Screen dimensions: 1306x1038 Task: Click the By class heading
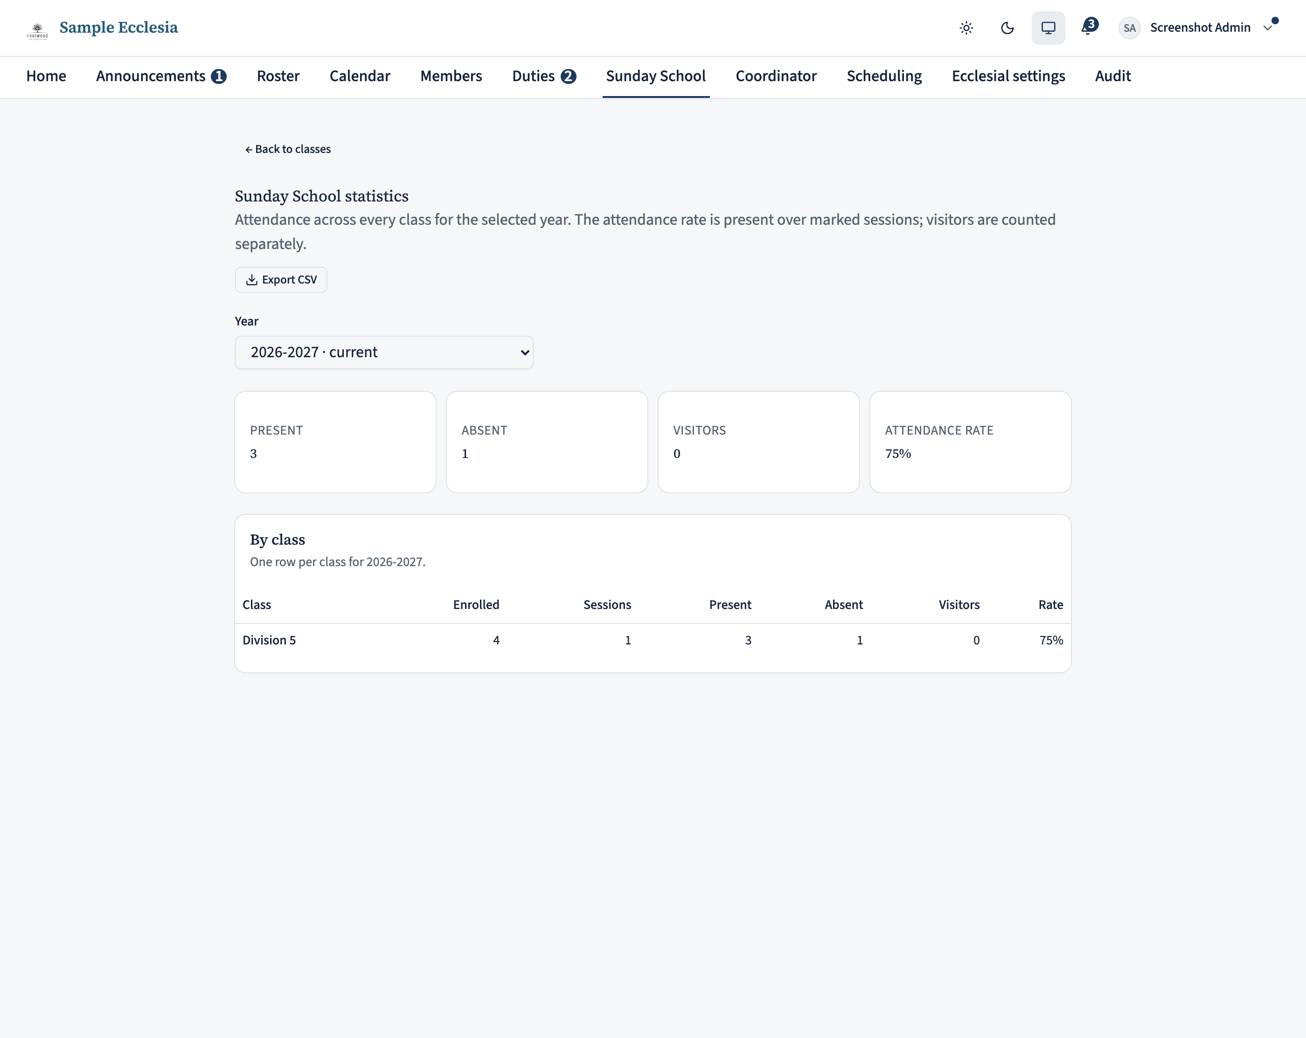coord(278,540)
